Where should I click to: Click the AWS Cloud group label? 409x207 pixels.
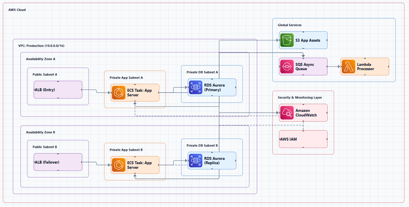pyautogui.click(x=17, y=10)
